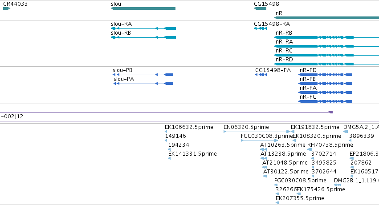The width and height of the screenshot is (379, 205).
Task: Select the CR44033 gene arrow glyph
Action: coord(7,8)
